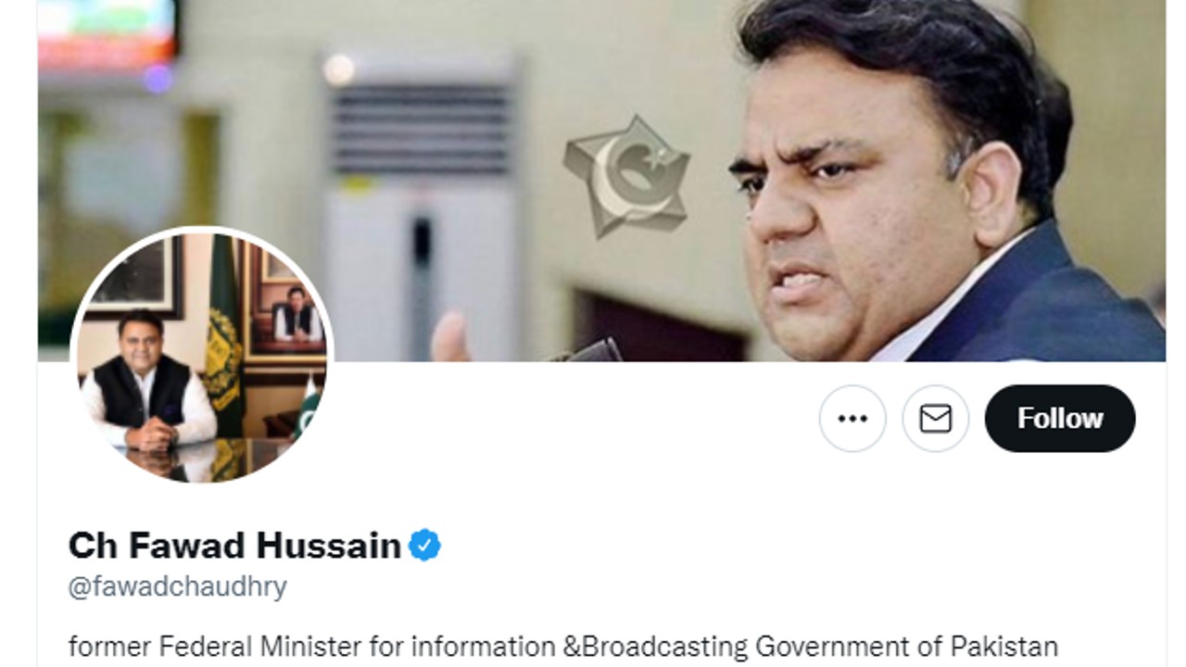
Task: Open the circular profile avatar photo
Action: [x=200, y=355]
